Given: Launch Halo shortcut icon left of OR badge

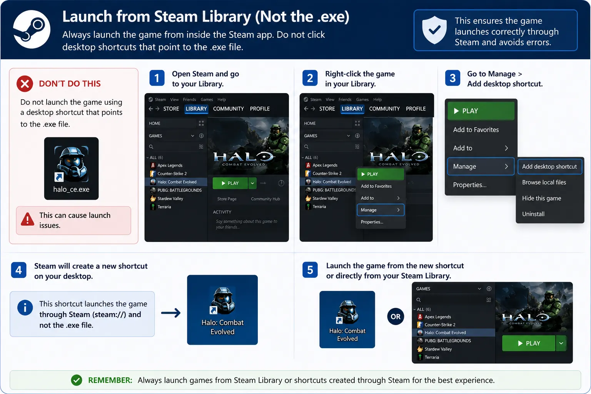Looking at the screenshot, I should click(x=347, y=319).
